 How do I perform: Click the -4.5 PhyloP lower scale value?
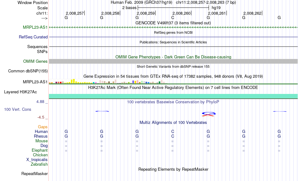(x=41, y=117)
